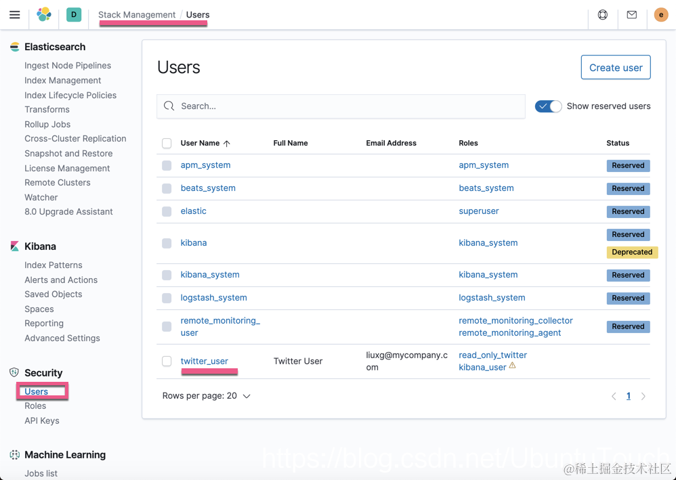The width and height of the screenshot is (676, 480).
Task: Click the Elastic logo icon
Action: (44, 15)
